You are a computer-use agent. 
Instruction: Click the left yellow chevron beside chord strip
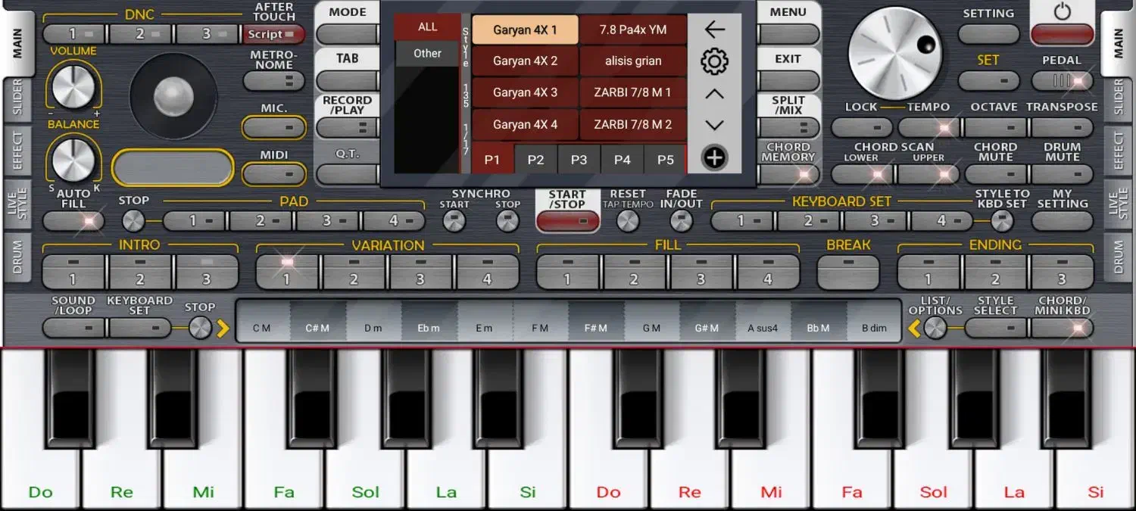pos(223,329)
